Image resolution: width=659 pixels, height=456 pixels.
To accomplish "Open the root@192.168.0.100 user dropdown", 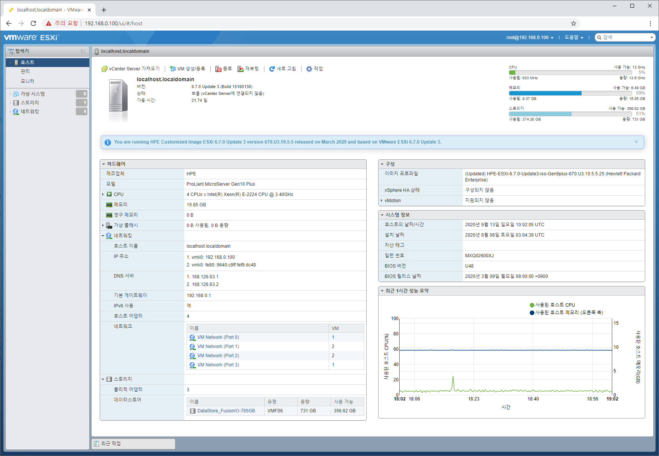I will point(530,38).
